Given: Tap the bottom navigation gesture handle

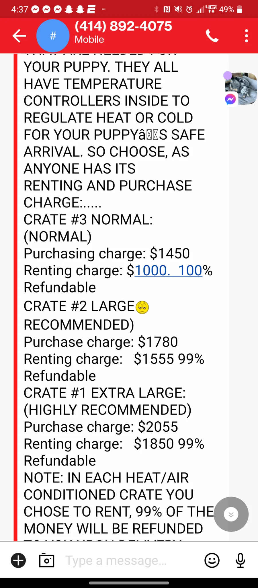Looking at the screenshot, I should click(x=129, y=583).
